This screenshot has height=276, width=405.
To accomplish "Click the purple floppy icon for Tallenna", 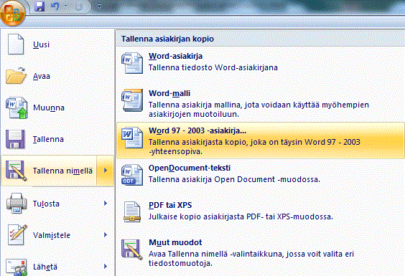I will (x=15, y=139).
